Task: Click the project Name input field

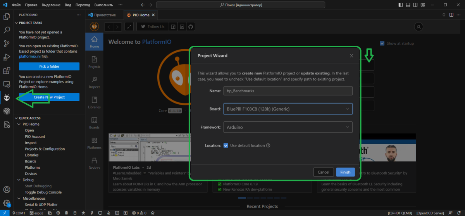Action: point(288,91)
